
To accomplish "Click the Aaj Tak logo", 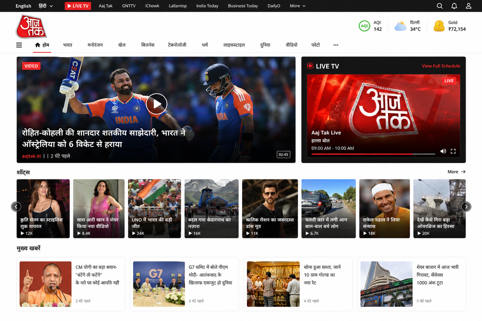I will point(31,27).
